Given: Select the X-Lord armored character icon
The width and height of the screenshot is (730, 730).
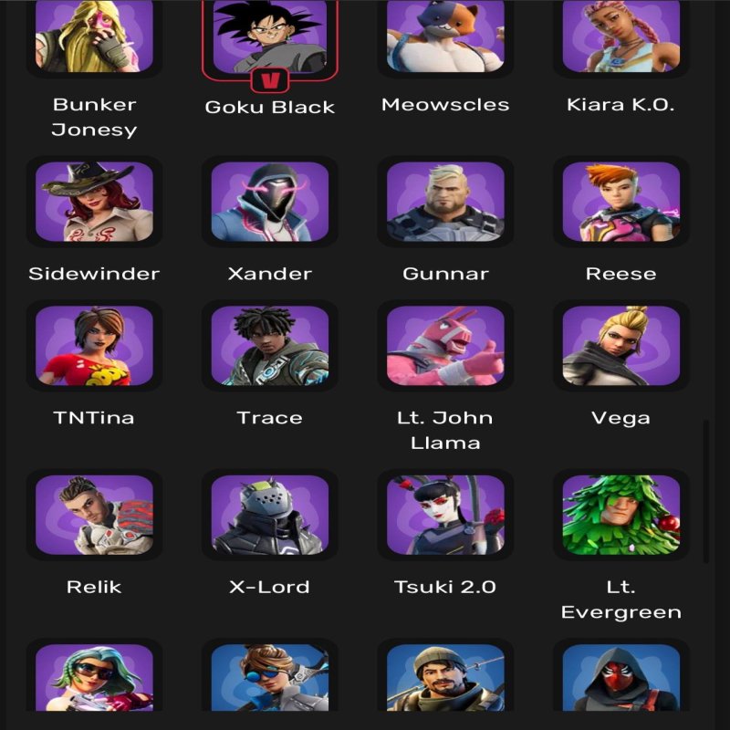Looking at the screenshot, I should point(270,515).
